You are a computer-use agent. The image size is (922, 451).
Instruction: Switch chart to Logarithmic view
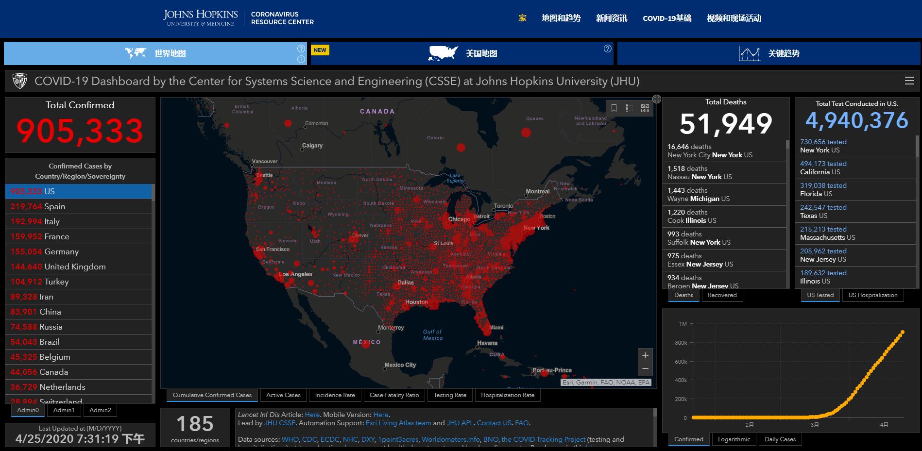pyautogui.click(x=734, y=439)
